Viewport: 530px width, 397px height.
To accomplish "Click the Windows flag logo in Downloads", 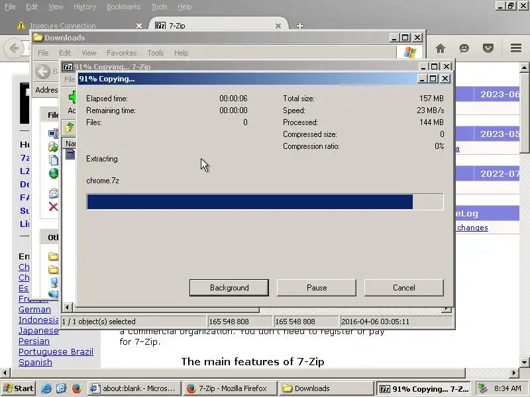I will coord(409,53).
